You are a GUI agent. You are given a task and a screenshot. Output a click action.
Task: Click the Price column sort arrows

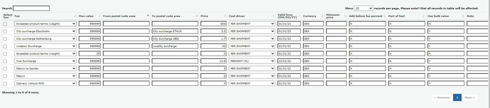point(225,16)
